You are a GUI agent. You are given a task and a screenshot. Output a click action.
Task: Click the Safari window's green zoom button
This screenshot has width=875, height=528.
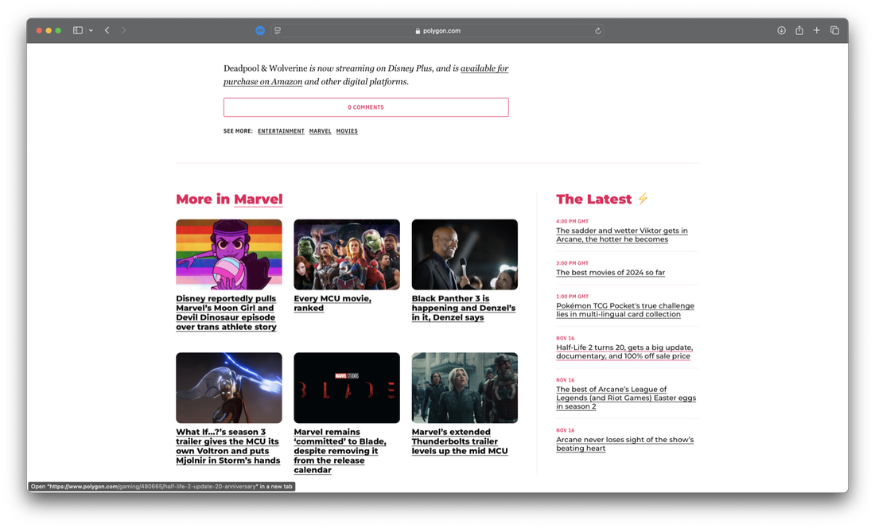tap(58, 31)
